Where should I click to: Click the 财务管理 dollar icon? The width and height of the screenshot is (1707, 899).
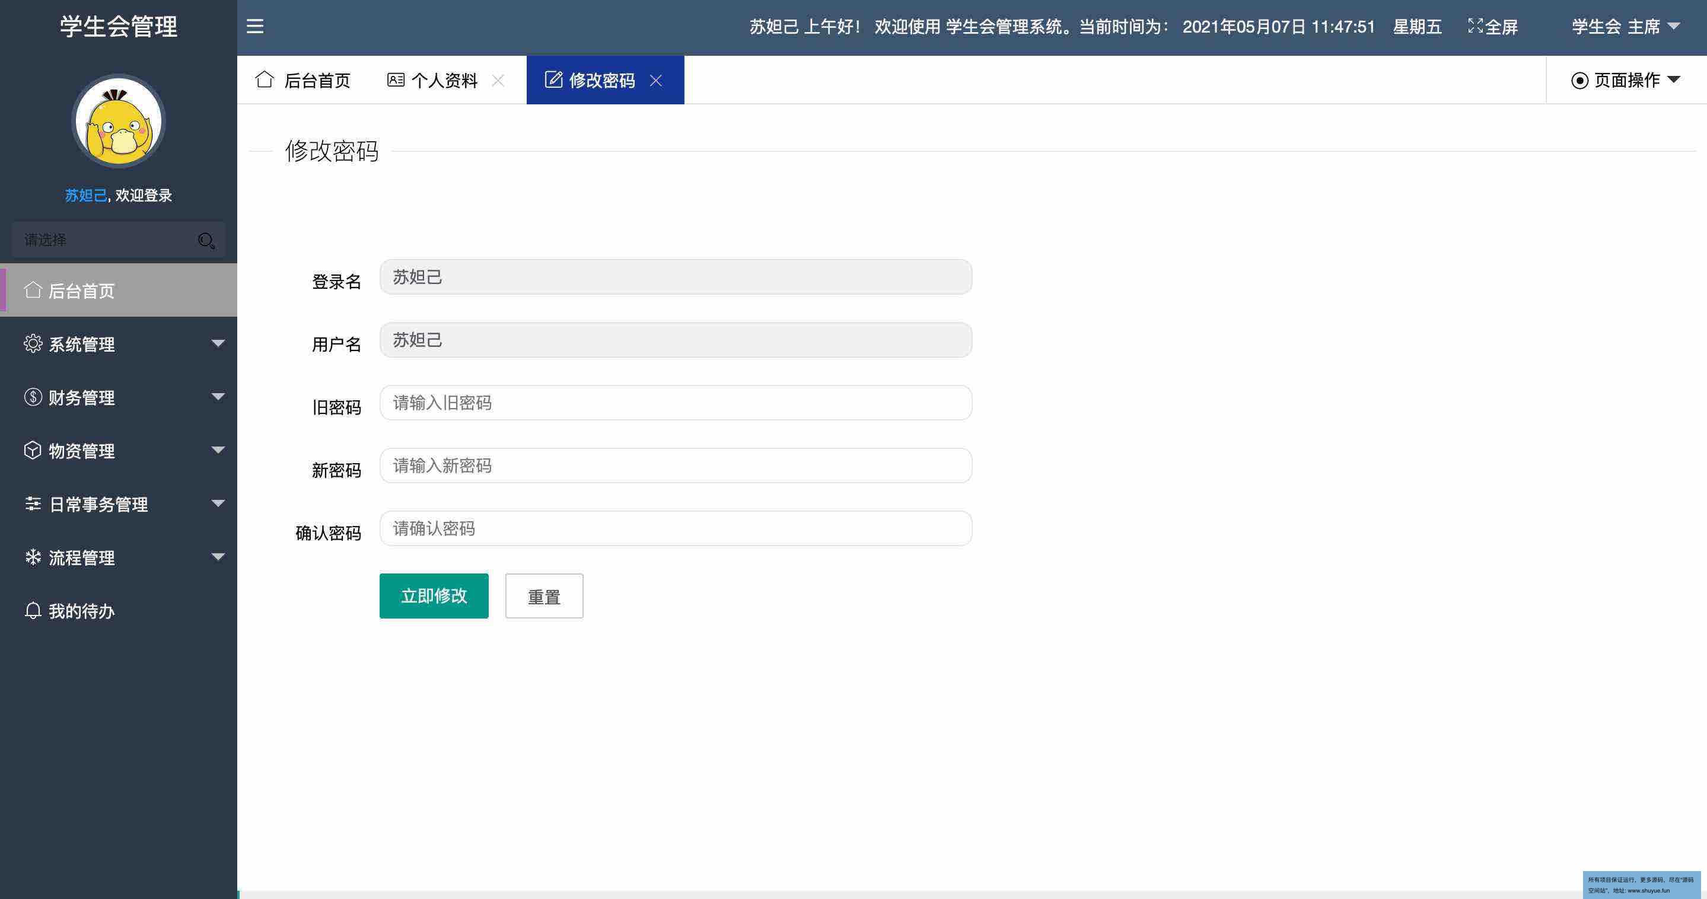coord(33,397)
